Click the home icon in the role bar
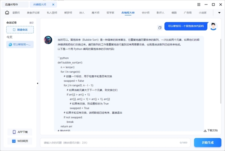 click(7, 12)
